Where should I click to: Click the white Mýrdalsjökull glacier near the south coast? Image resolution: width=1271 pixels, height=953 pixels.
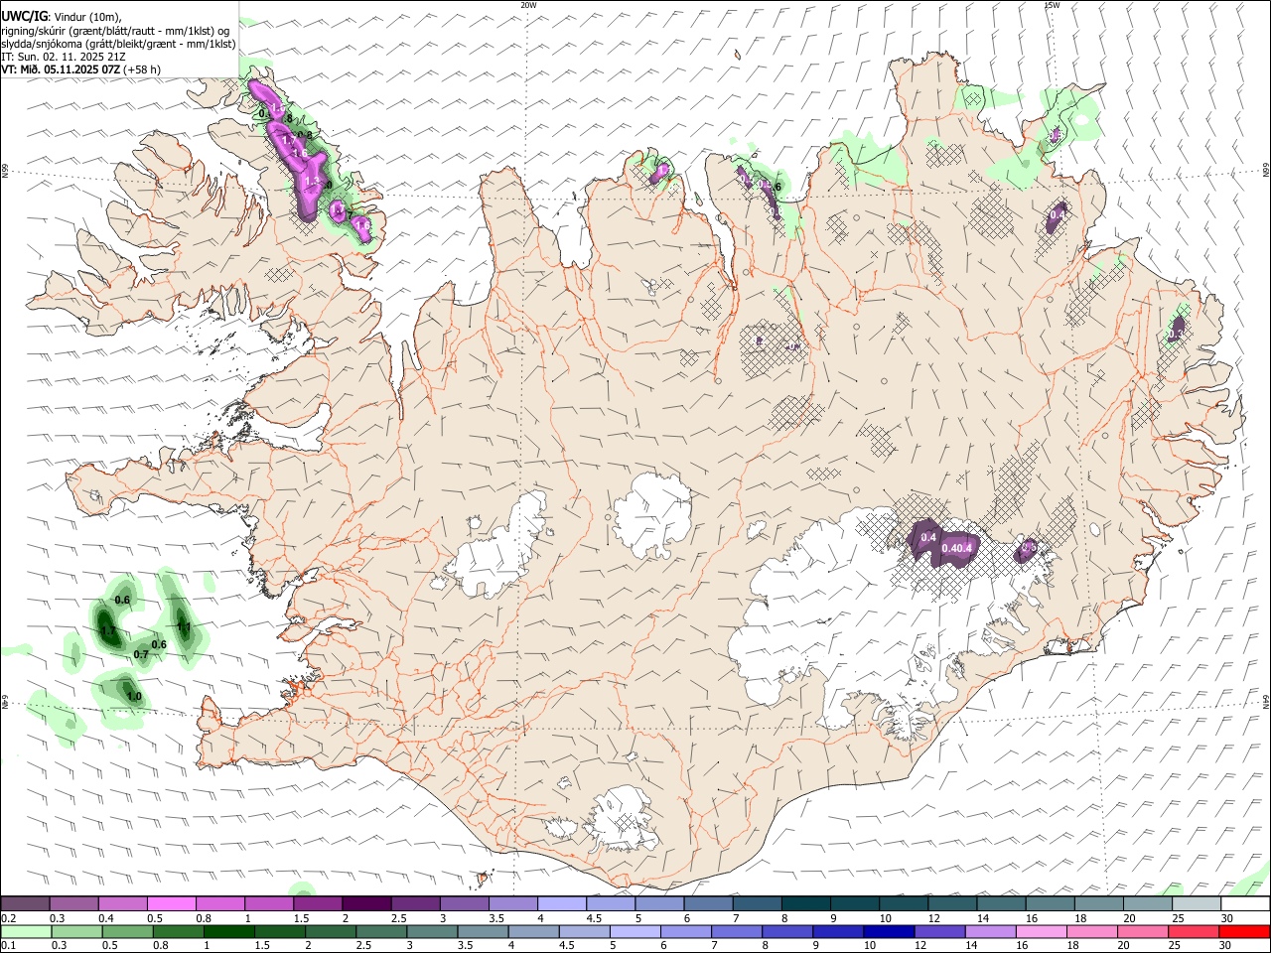[624, 822]
